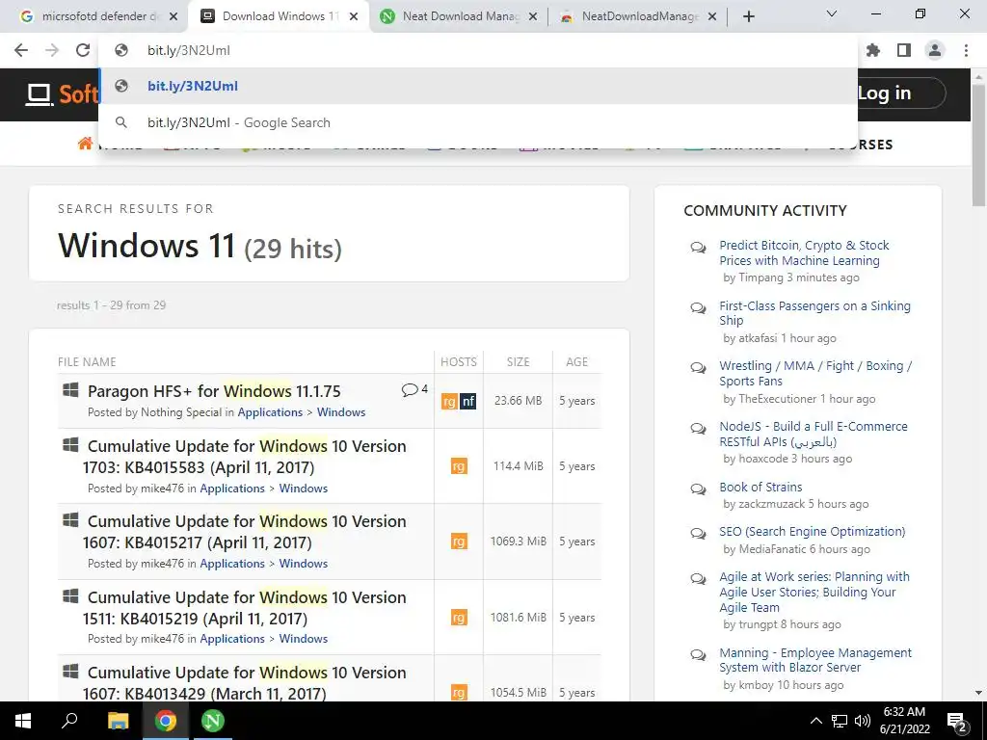Click the rg host badge for KB4015217

[x=459, y=542]
